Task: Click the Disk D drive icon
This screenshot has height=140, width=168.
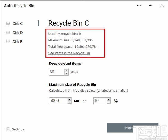Action: [x=8, y=33]
